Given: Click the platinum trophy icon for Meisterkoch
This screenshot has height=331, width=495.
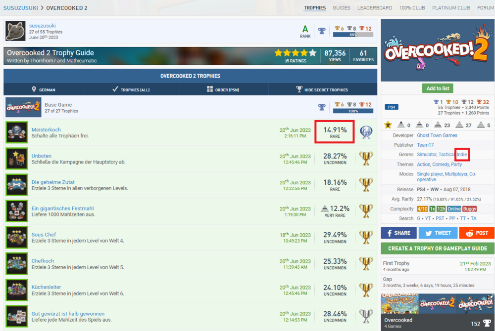Looking at the screenshot, I should pos(366,132).
